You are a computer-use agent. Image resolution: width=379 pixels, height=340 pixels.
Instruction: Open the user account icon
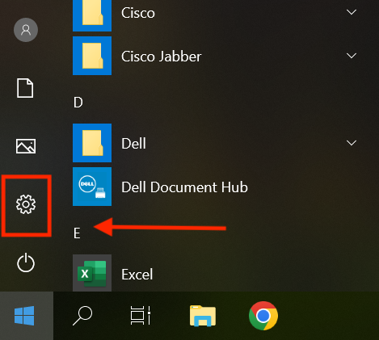point(26,30)
